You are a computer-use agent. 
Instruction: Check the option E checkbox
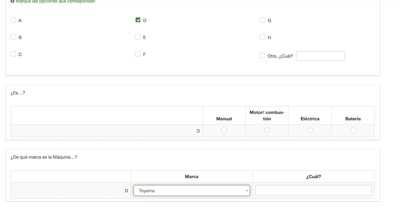(138, 37)
